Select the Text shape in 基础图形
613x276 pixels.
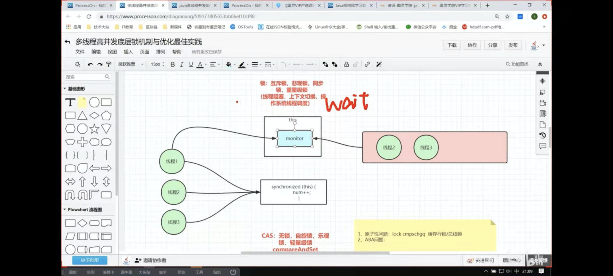pyautogui.click(x=70, y=102)
